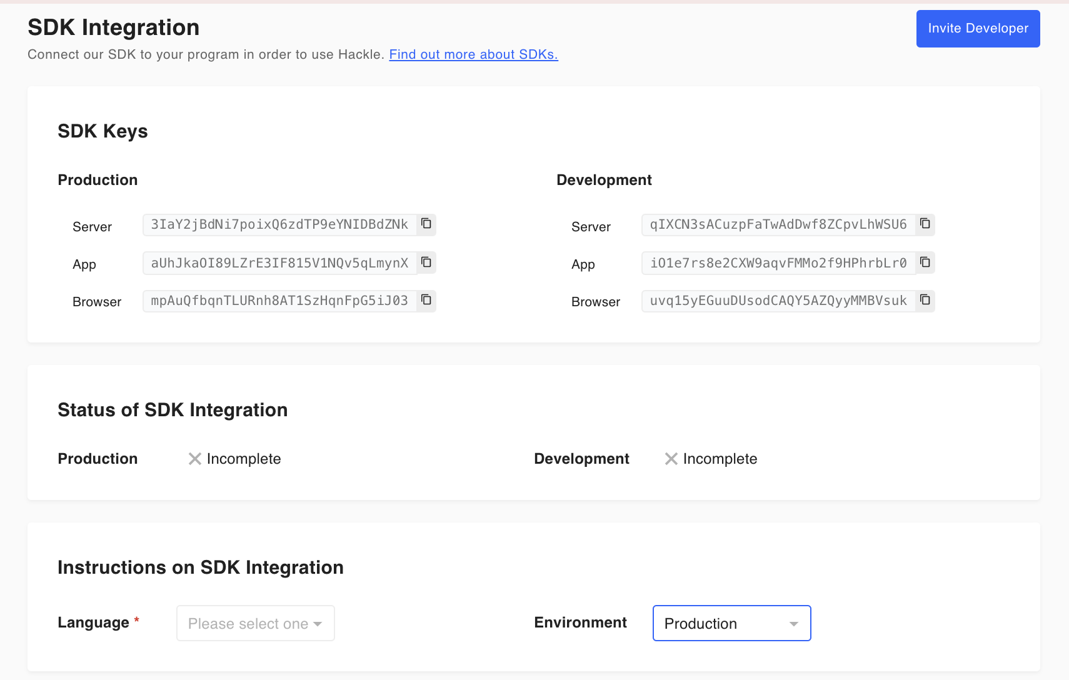Copy the Production Server SDK key

[x=426, y=224]
